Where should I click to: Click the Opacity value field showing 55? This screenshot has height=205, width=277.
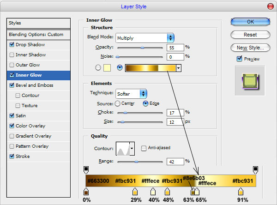[175, 48]
